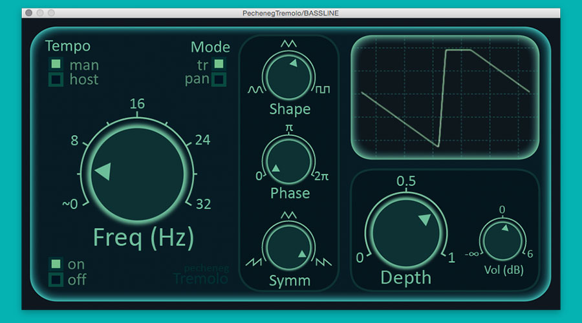Click the sine wave icon left of Shape

(254, 89)
